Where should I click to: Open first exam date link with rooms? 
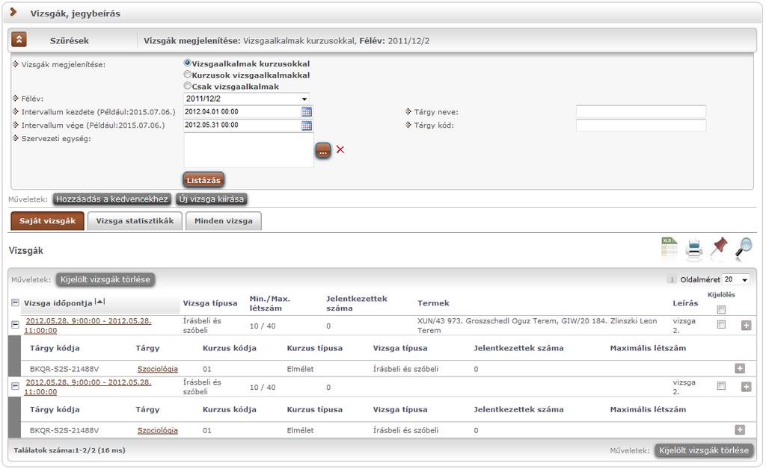pyautogui.click(x=88, y=325)
